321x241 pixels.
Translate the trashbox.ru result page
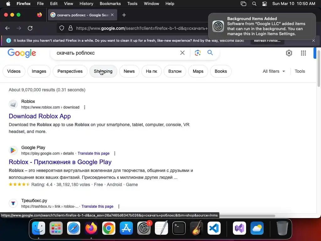click(97, 206)
